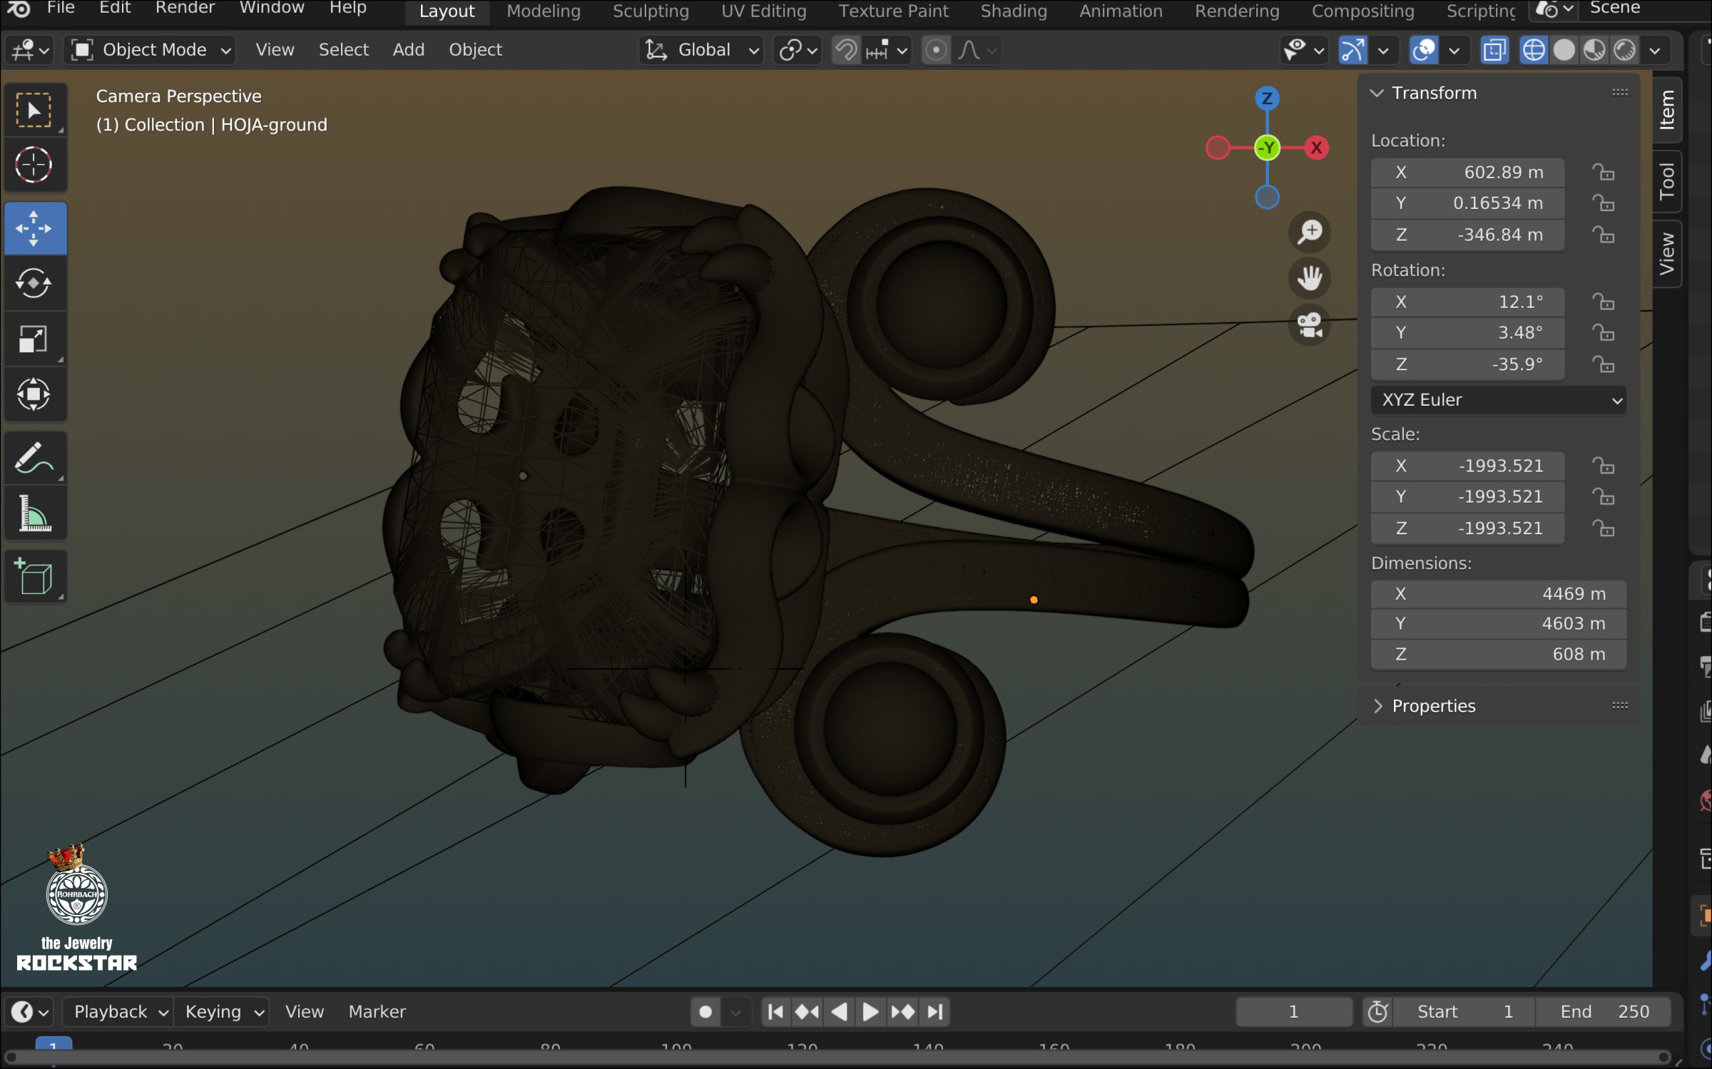1712x1069 pixels.
Task: Open the XYZ Euler rotation mode dropdown
Action: pos(1498,400)
